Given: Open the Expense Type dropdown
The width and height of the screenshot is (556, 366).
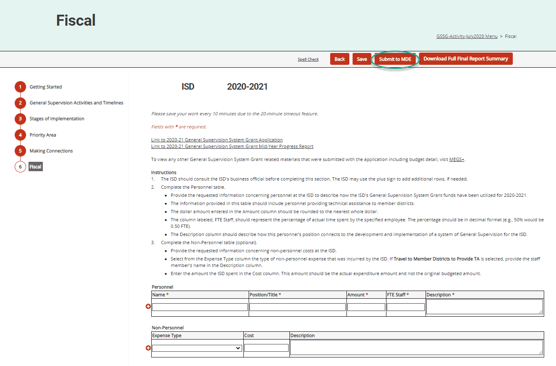Looking at the screenshot, I should point(197,348).
